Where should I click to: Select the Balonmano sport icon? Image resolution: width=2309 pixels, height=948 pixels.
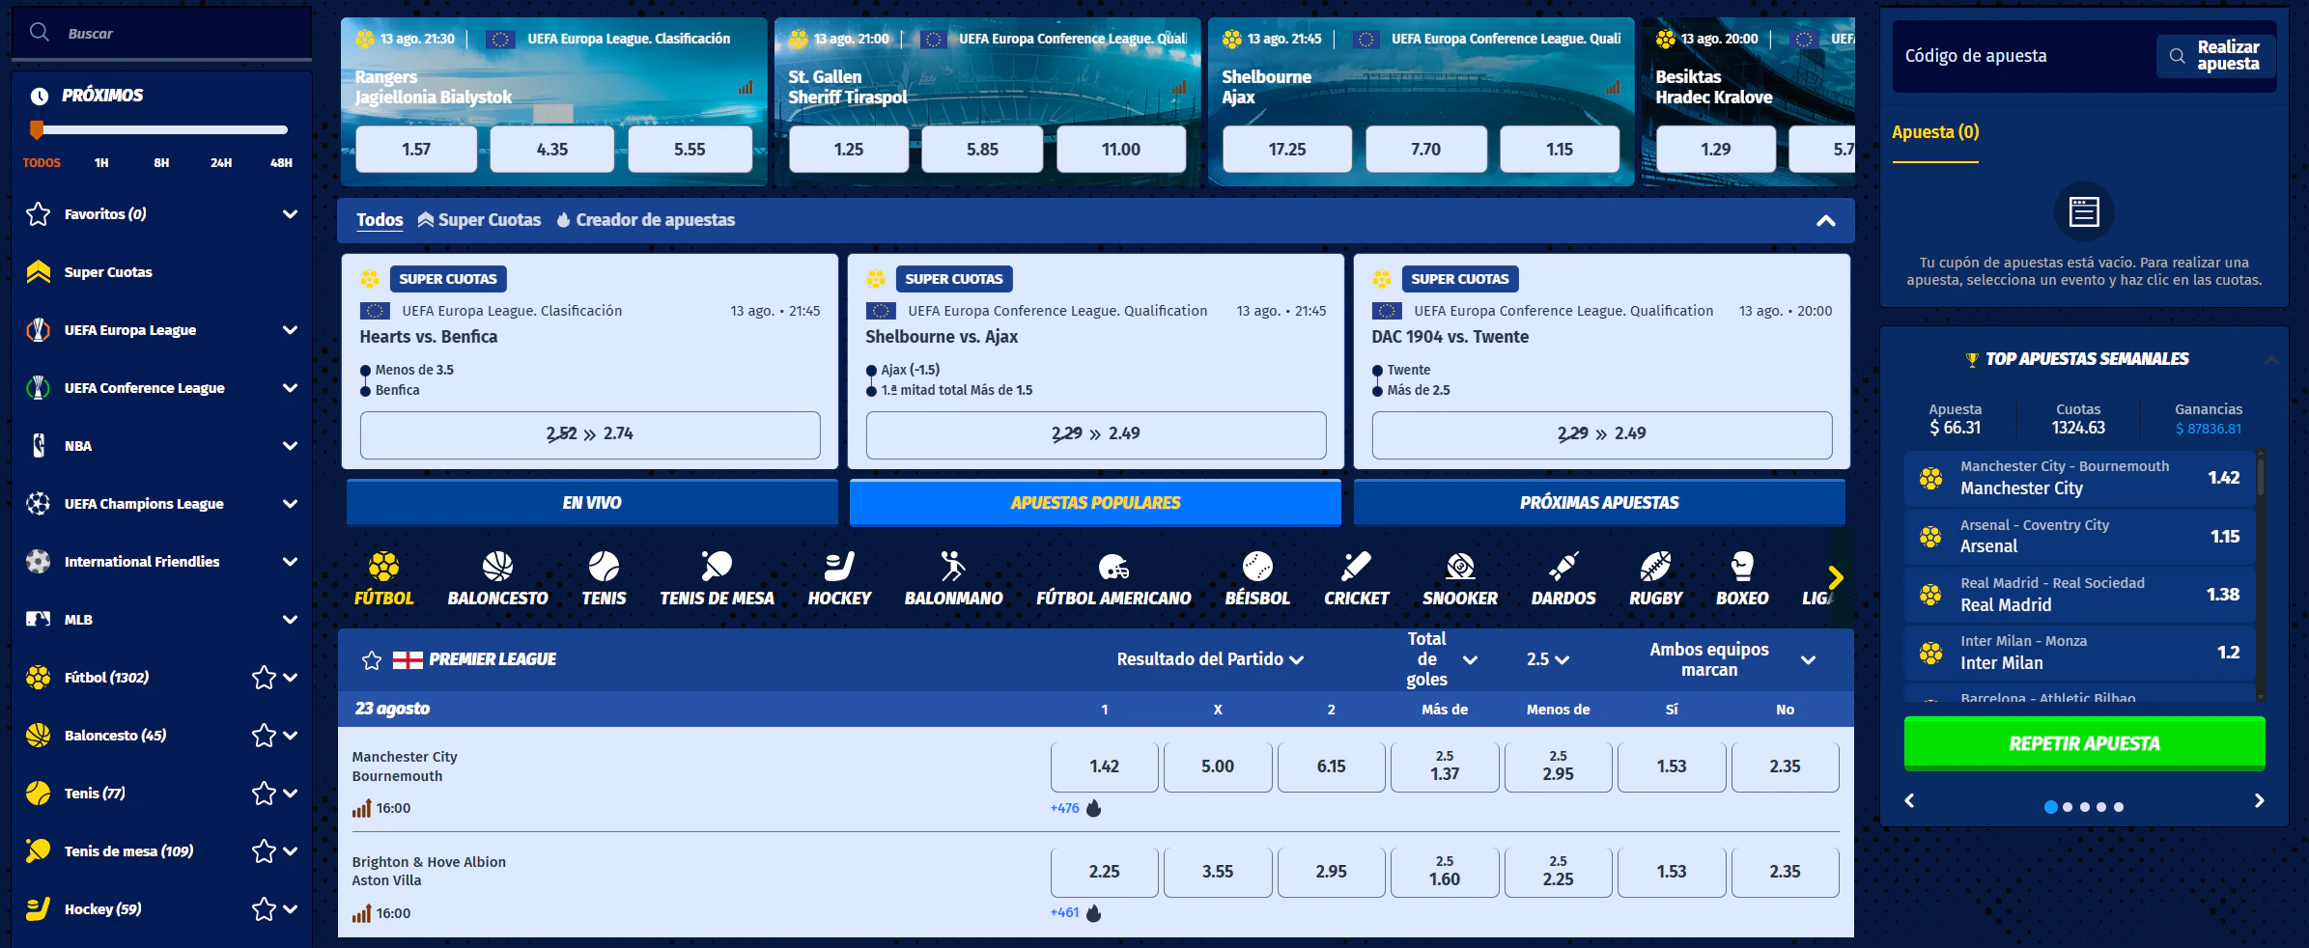click(953, 566)
